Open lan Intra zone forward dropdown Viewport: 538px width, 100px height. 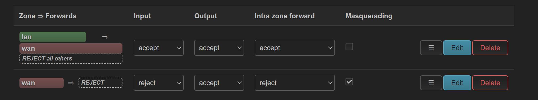[295, 48]
